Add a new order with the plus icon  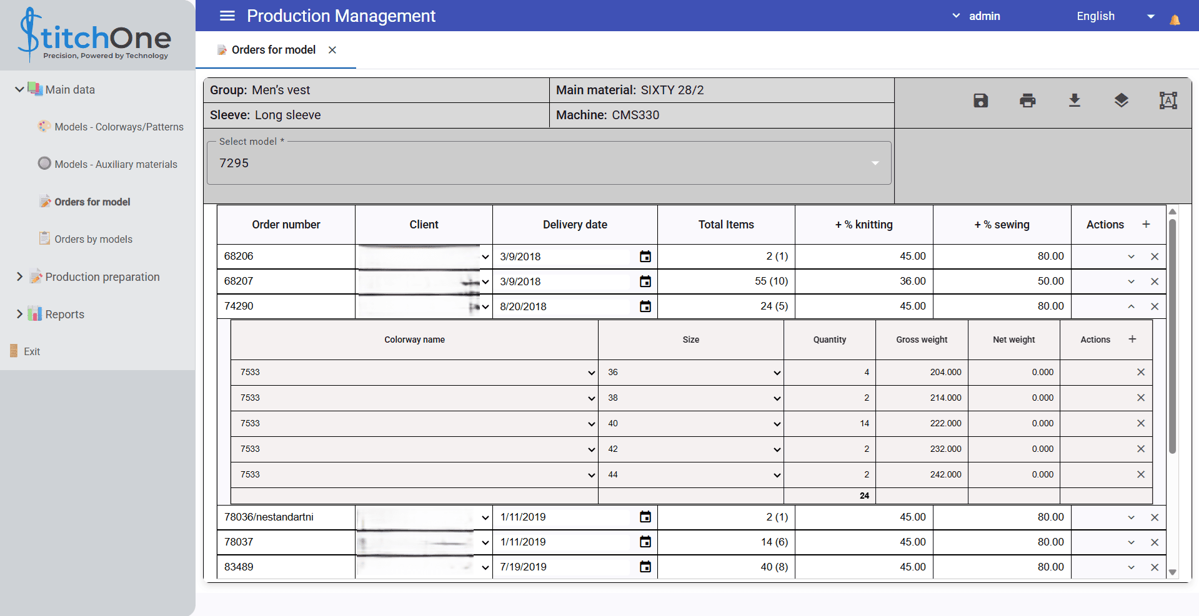[x=1146, y=224]
